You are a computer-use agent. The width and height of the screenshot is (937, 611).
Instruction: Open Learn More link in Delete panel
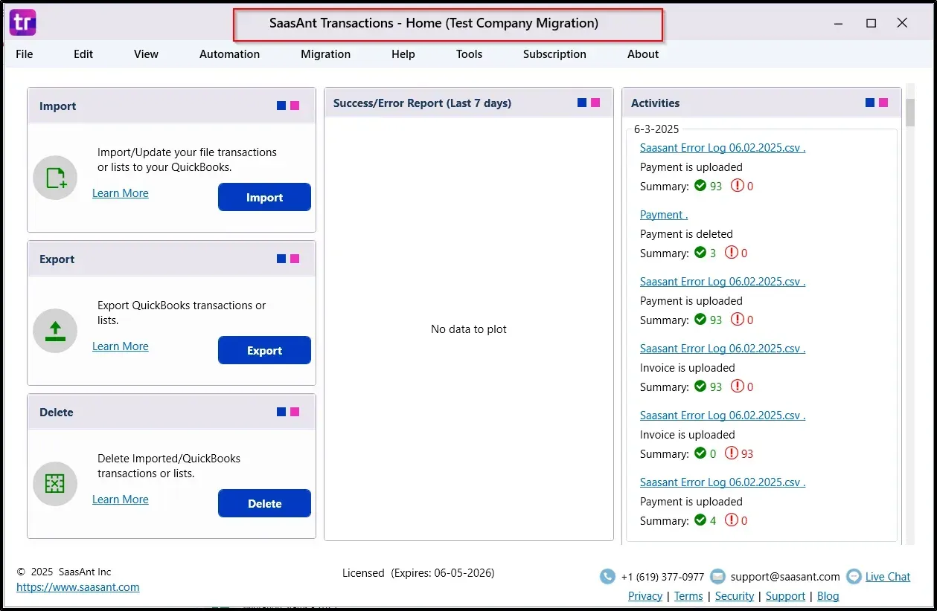pyautogui.click(x=121, y=500)
